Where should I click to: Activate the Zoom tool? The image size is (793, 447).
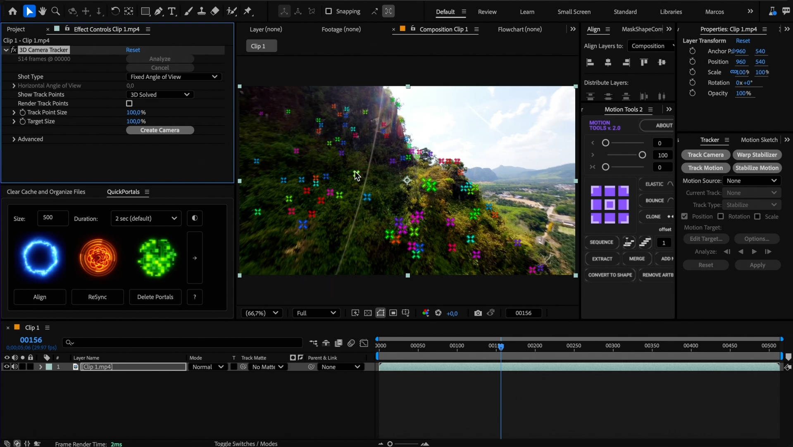pyautogui.click(x=56, y=11)
